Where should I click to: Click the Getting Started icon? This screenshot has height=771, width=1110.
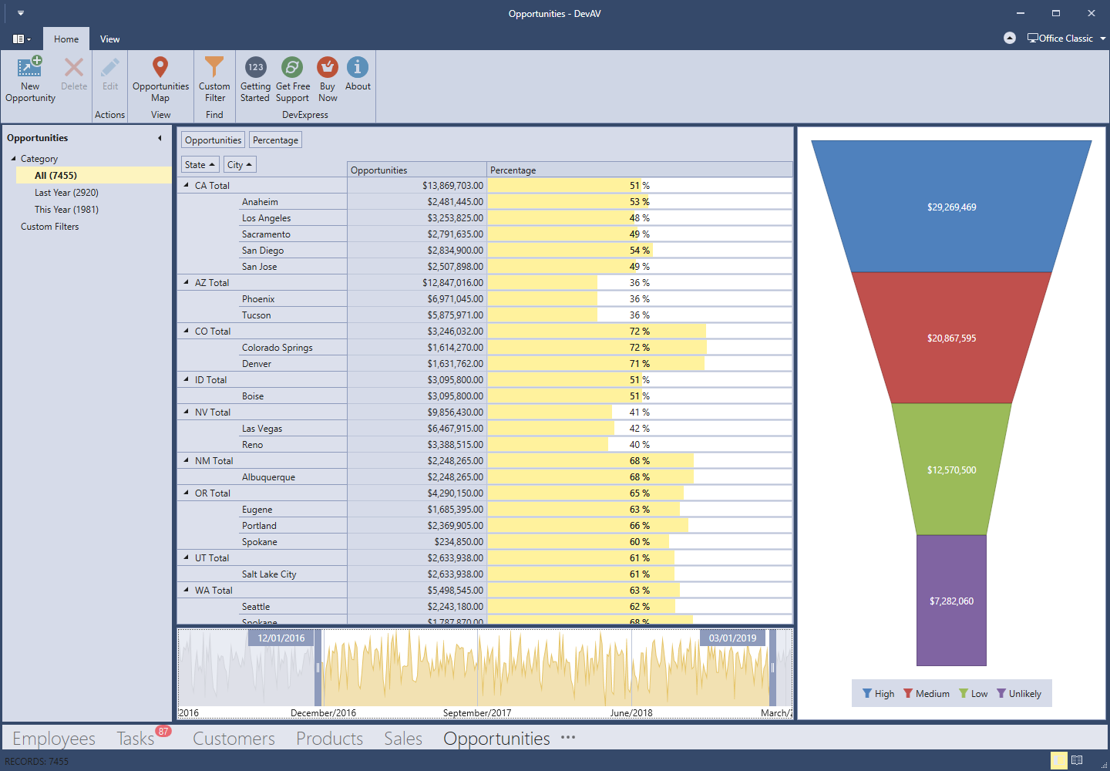255,68
